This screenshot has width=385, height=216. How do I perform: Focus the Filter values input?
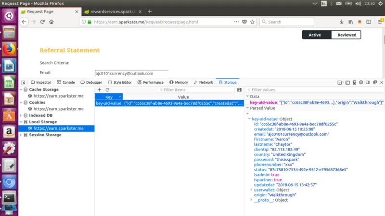[315, 90]
